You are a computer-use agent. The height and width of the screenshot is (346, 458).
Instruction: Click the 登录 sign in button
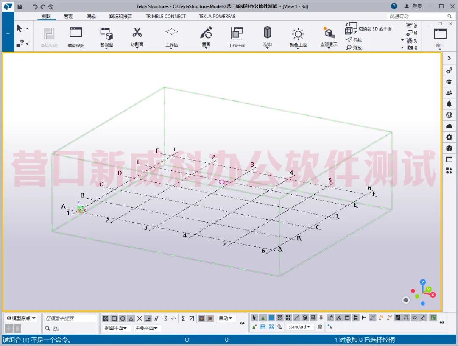413,6
